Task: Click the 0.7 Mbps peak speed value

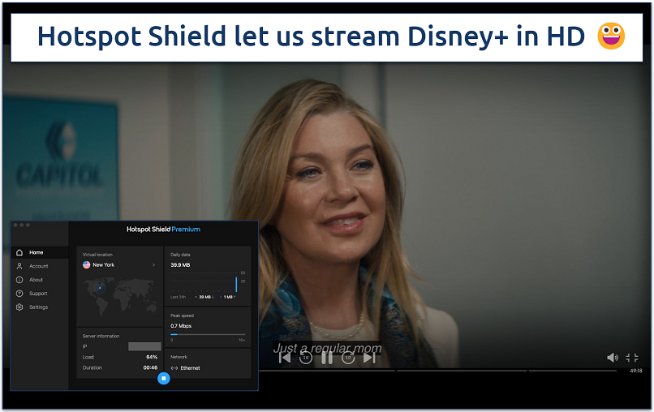Action: [x=181, y=326]
